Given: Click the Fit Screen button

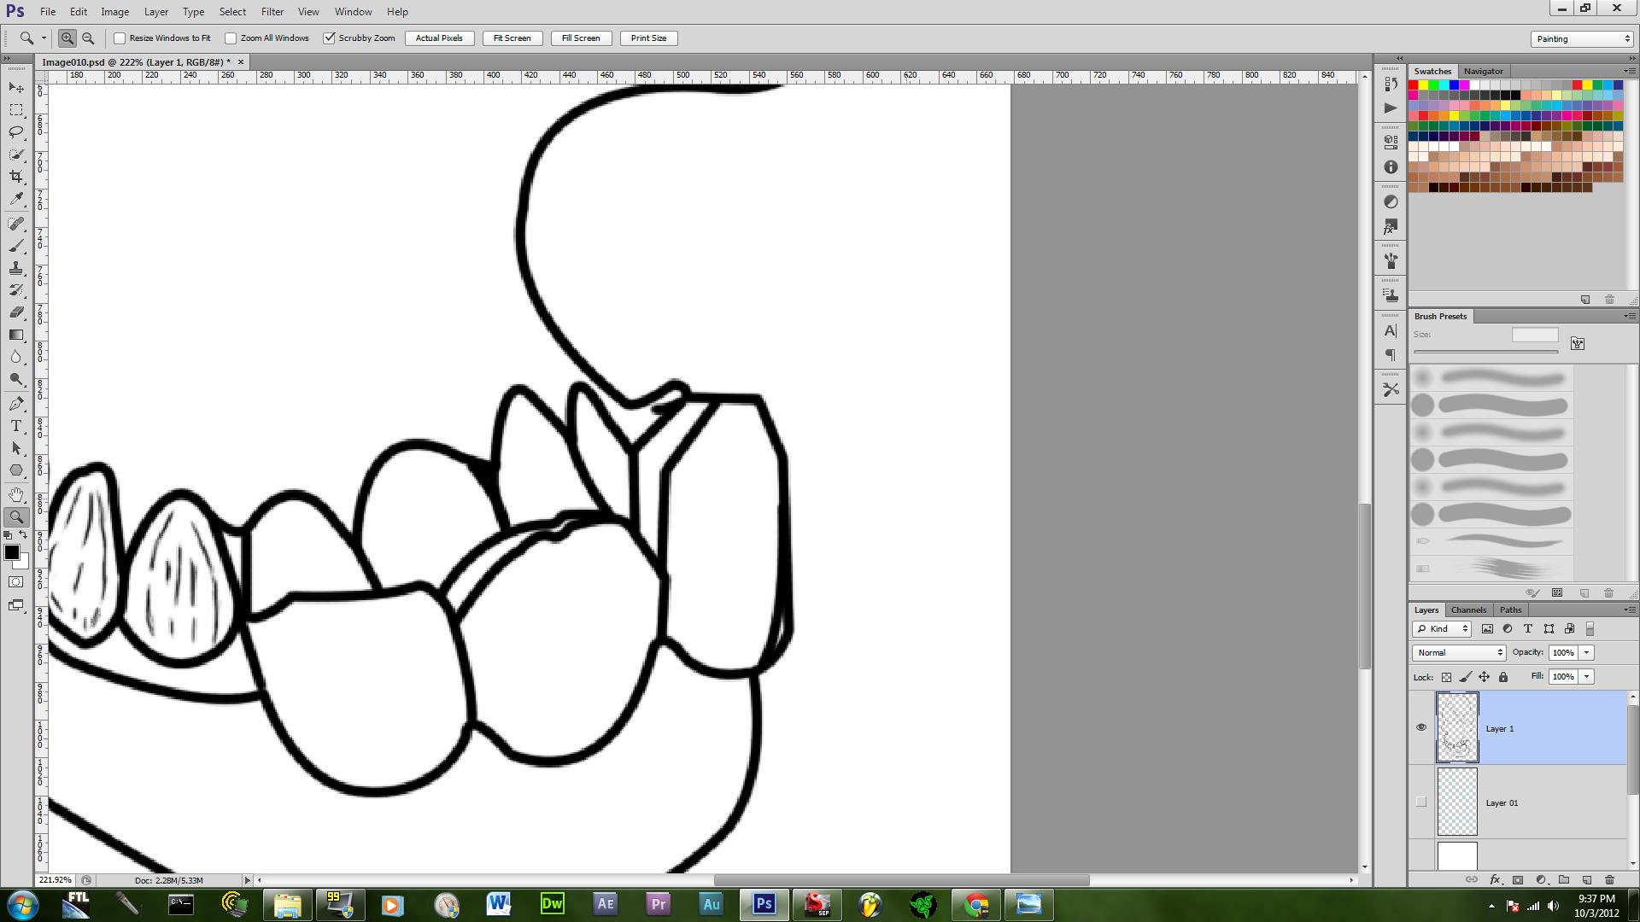Looking at the screenshot, I should (x=512, y=38).
